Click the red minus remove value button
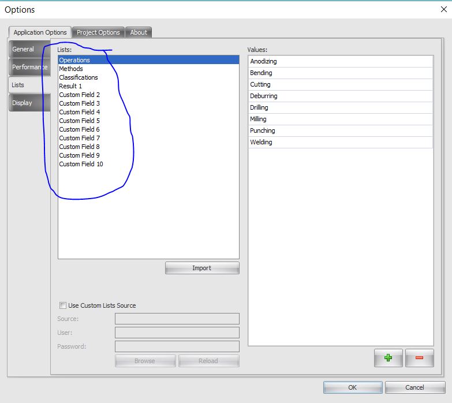 [419, 358]
